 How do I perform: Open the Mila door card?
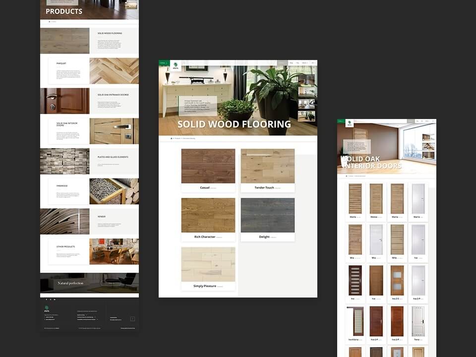click(397, 242)
